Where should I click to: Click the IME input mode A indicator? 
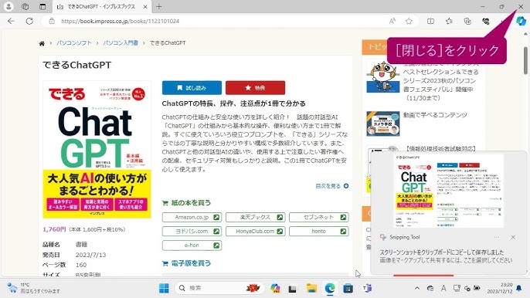[443, 288]
